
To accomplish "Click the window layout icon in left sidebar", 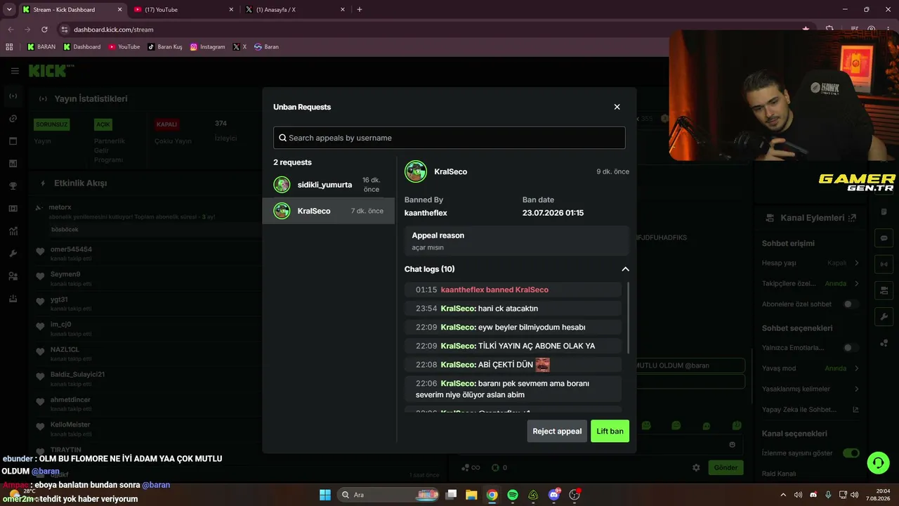I will [13, 141].
